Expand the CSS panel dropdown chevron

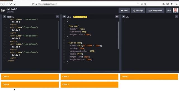click(x=117, y=17)
